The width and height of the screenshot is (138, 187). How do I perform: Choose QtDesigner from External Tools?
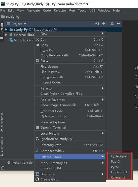tap(119, 156)
